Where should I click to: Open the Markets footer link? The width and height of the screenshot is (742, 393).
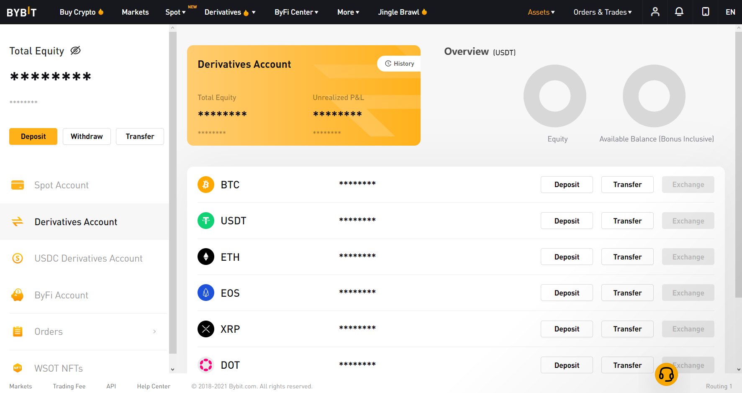(21, 386)
